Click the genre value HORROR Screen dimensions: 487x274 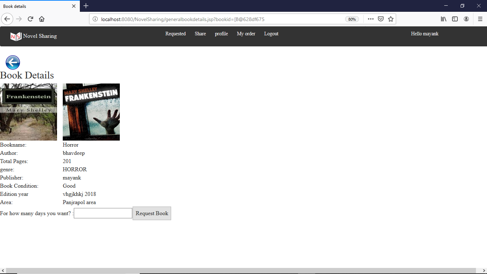pyautogui.click(x=75, y=169)
